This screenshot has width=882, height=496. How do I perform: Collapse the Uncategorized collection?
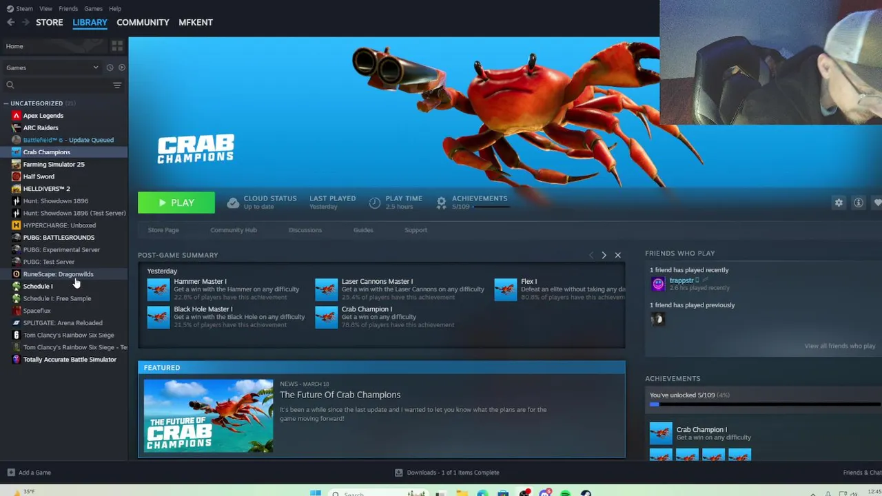click(6, 103)
